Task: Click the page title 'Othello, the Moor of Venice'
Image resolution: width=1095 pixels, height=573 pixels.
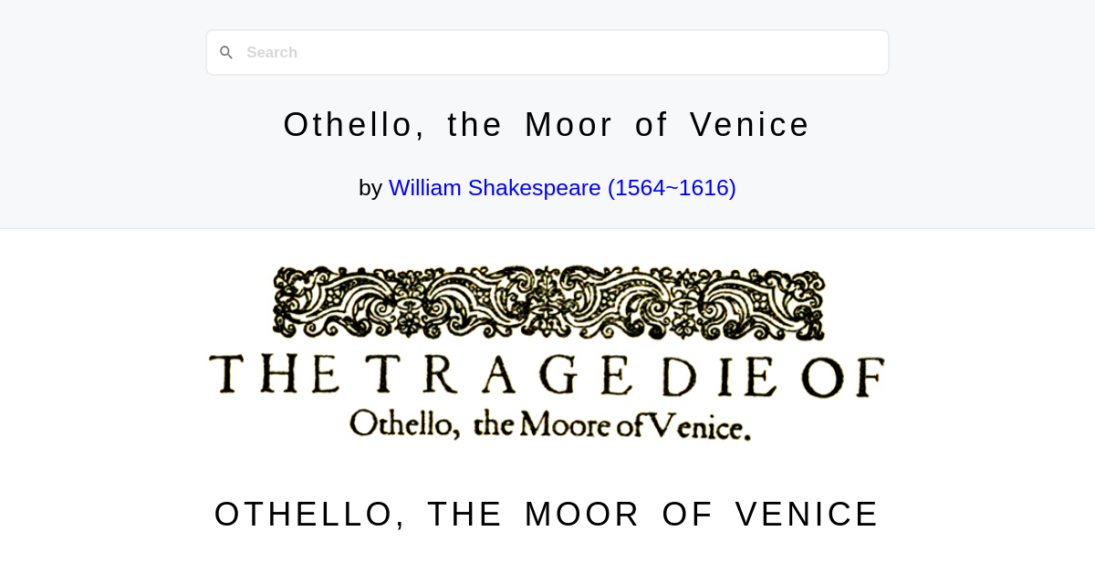Action: click(546, 124)
